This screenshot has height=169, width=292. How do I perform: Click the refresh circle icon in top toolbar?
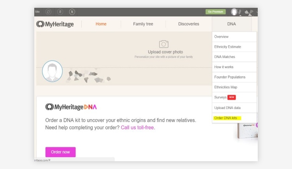[48, 12]
